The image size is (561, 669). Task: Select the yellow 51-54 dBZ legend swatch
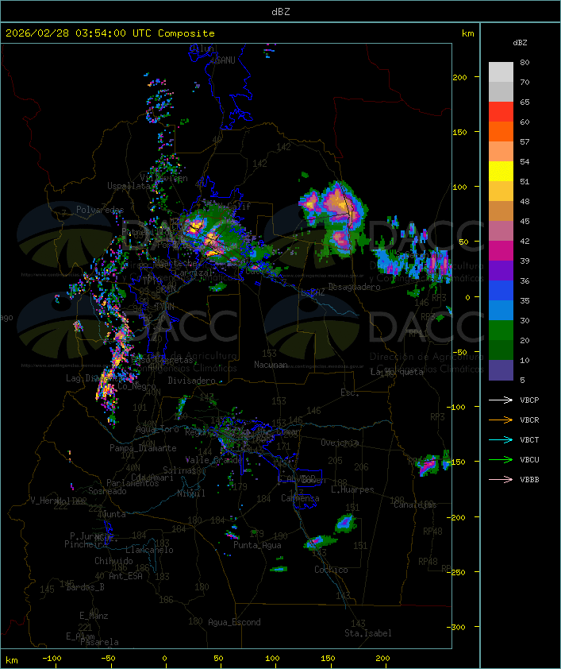pyautogui.click(x=501, y=172)
